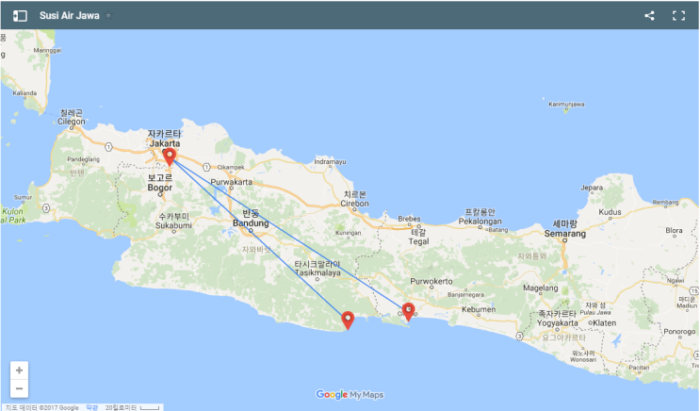Click the Susi Air Jawa title
700x411 pixels.
[69, 16]
